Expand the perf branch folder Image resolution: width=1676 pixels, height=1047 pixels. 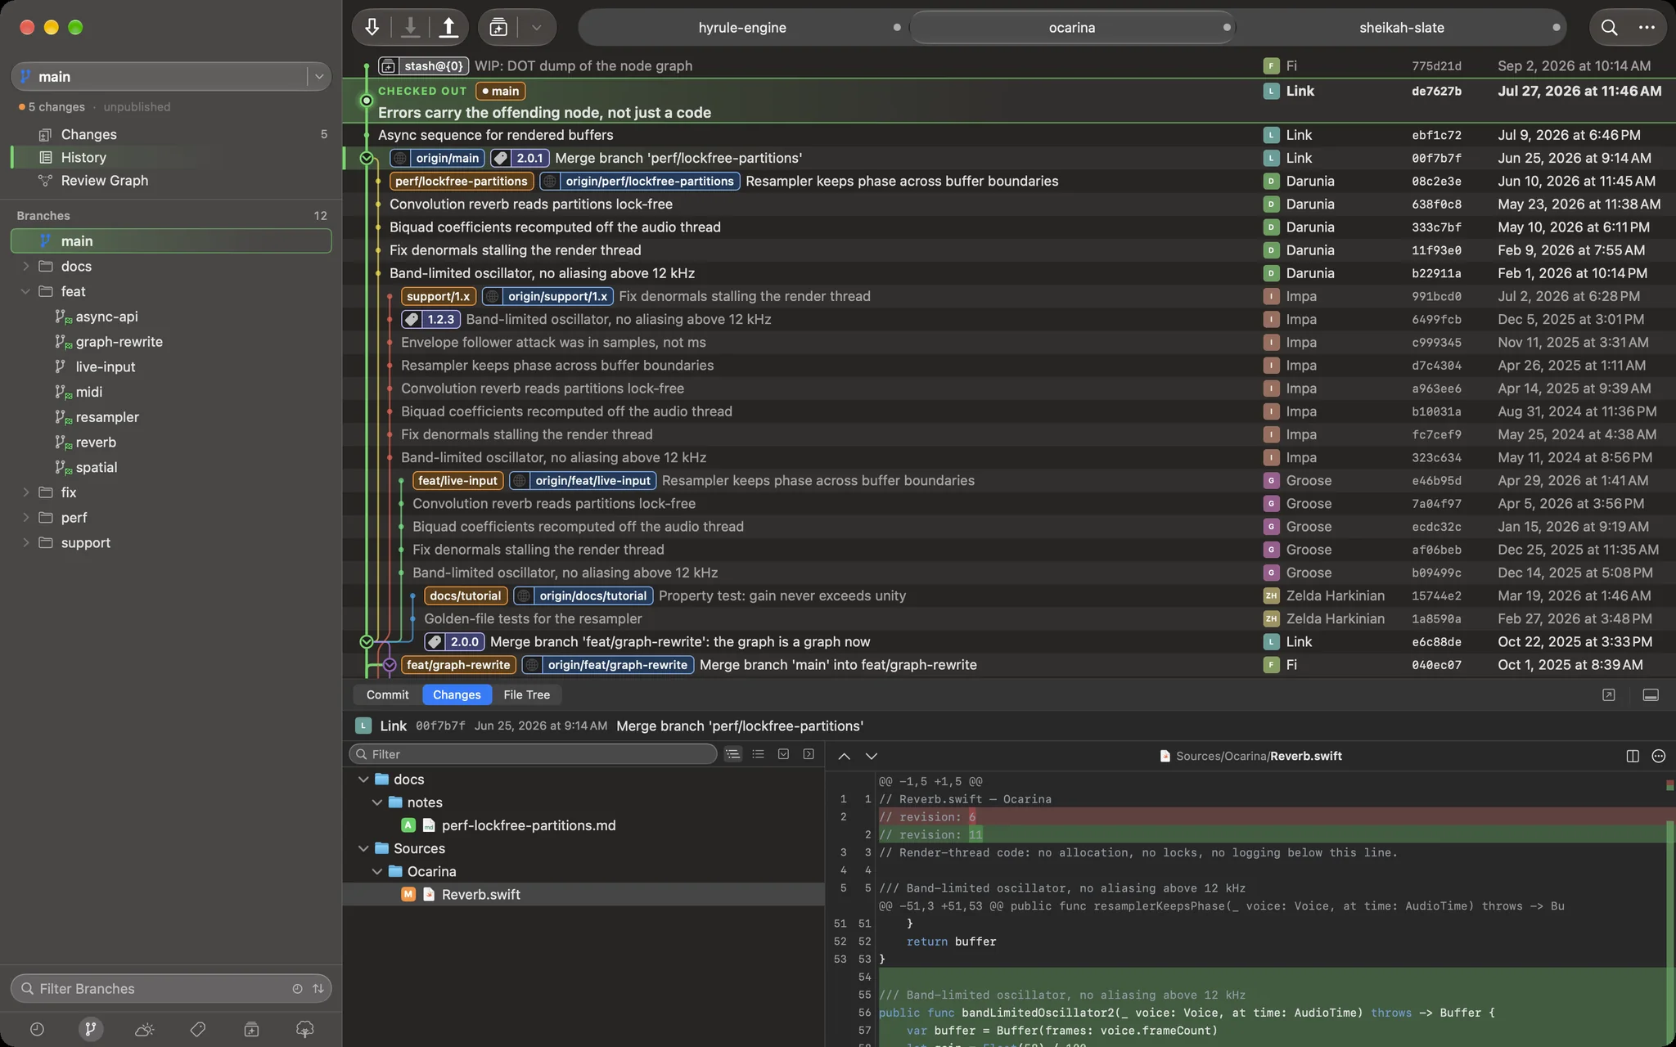click(x=25, y=518)
